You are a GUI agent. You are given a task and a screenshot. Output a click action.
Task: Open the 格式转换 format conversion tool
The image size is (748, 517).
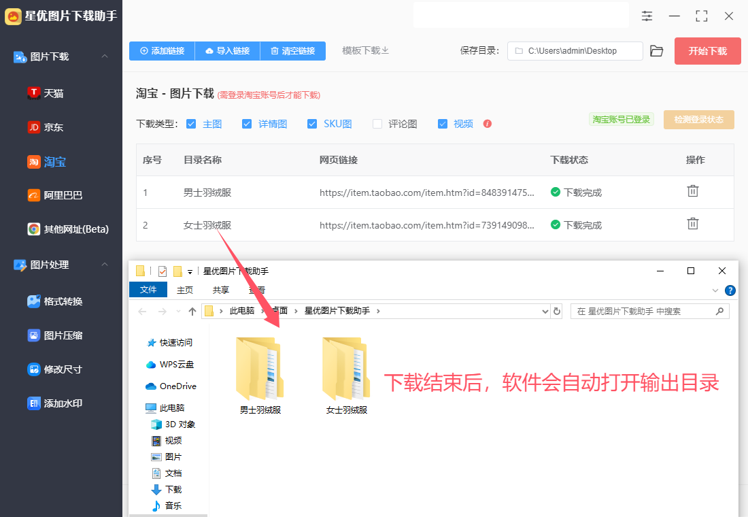coord(55,301)
